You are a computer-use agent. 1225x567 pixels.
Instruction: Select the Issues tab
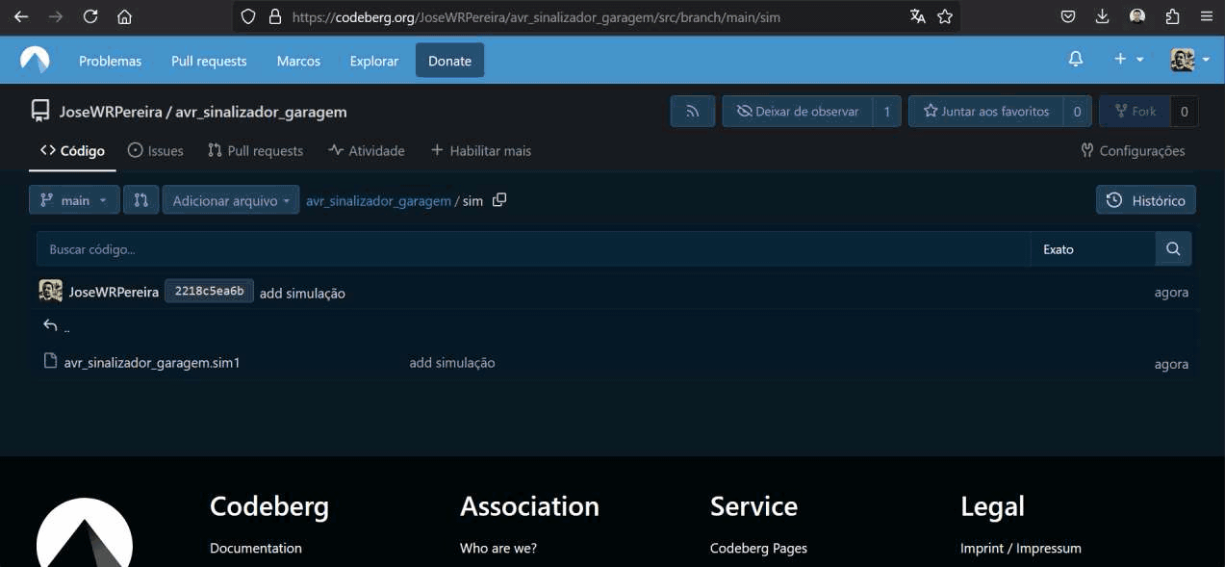click(155, 150)
